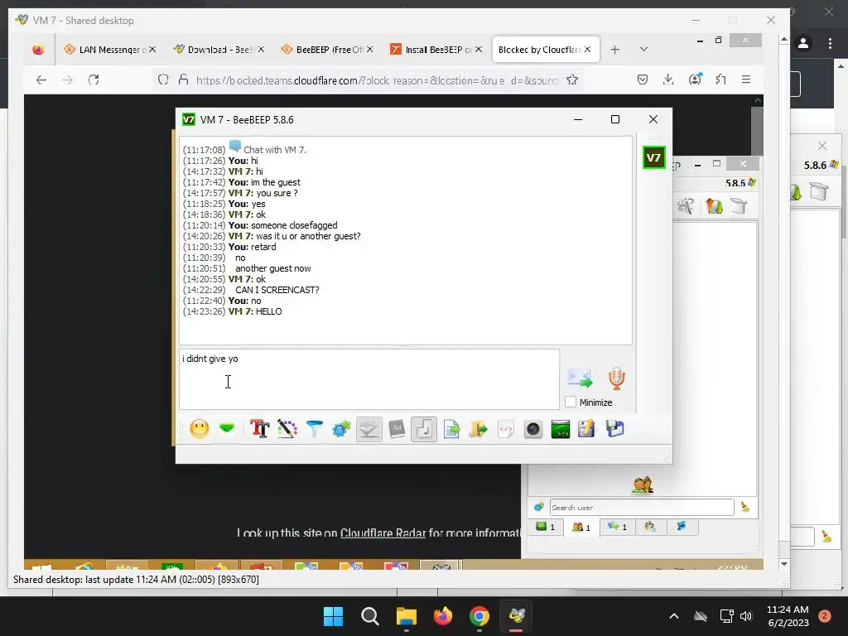Click the send folder arrow icon

coord(479,429)
